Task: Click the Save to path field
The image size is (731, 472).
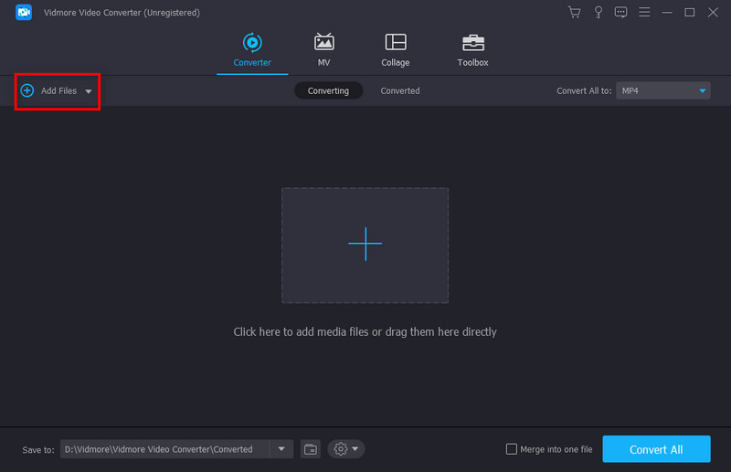Action: (x=164, y=449)
